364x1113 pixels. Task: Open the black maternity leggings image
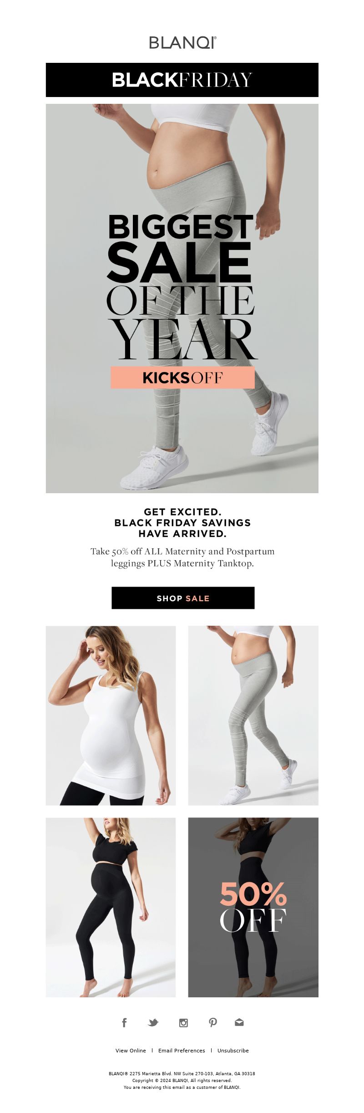point(111,907)
